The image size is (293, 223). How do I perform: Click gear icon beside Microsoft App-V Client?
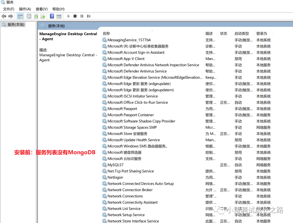click(104, 59)
